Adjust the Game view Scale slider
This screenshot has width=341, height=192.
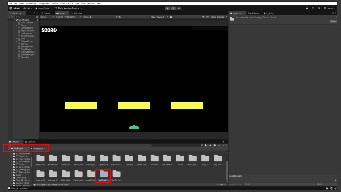[x=102, y=17]
